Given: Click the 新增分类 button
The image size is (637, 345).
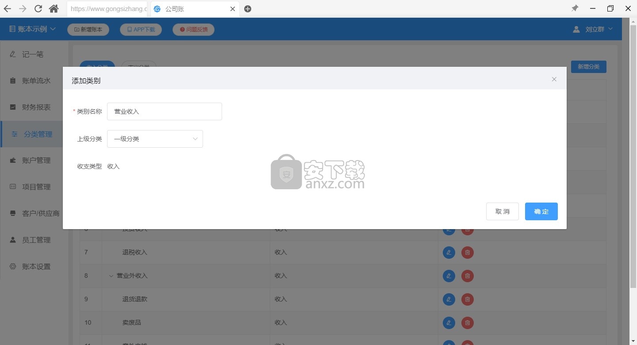Looking at the screenshot, I should [x=588, y=67].
